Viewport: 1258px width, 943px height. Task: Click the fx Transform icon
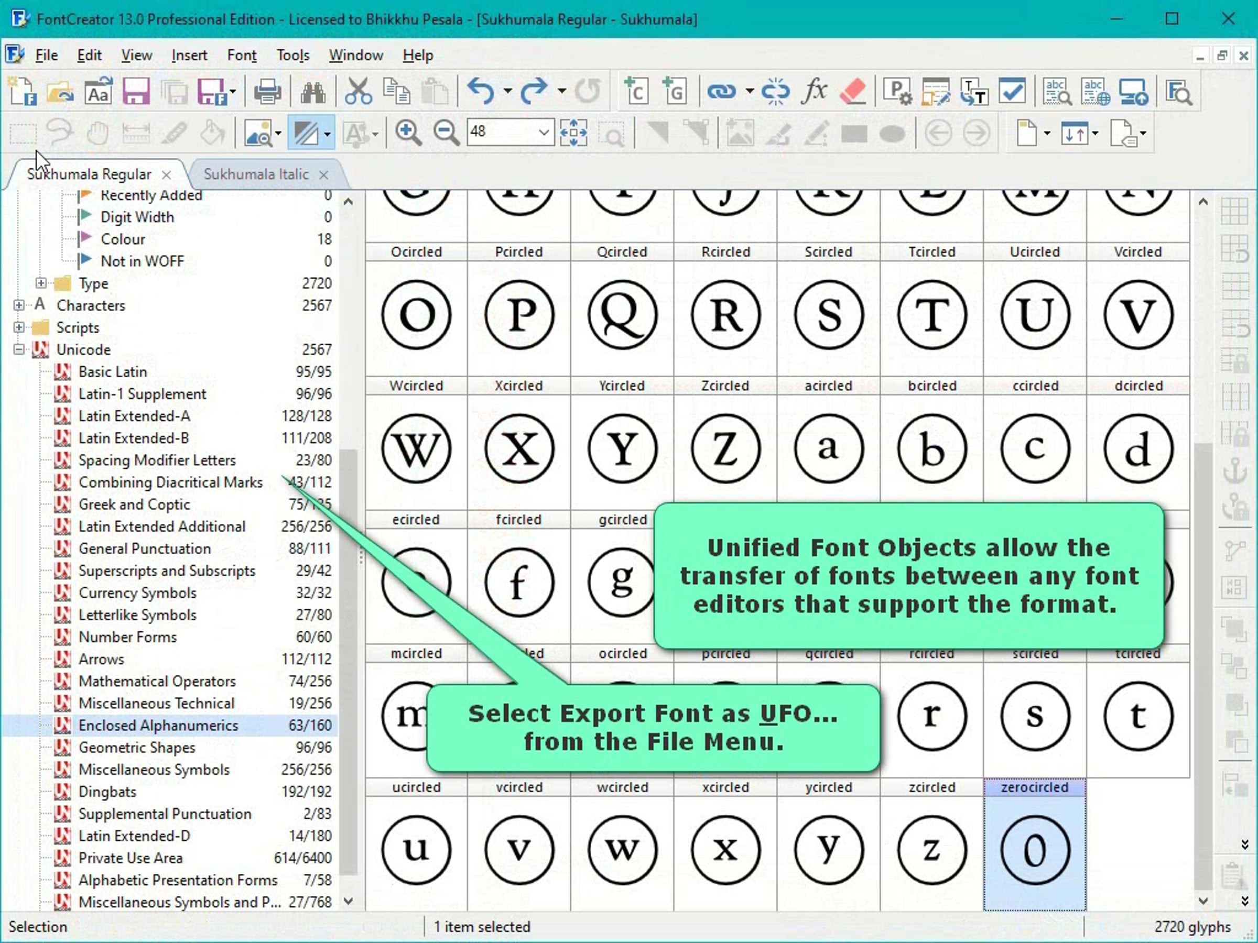(814, 91)
